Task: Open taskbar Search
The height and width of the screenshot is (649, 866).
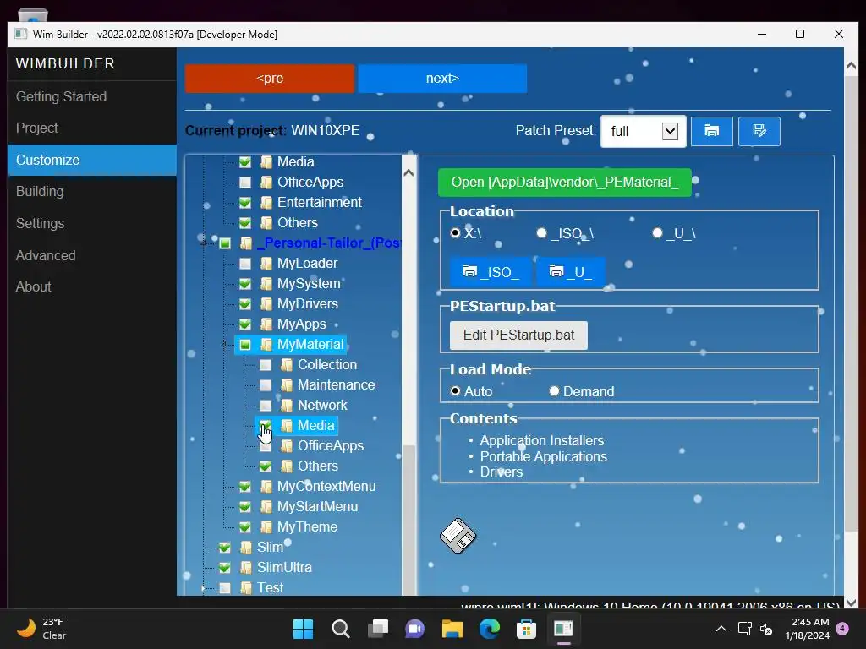Action: (x=340, y=629)
